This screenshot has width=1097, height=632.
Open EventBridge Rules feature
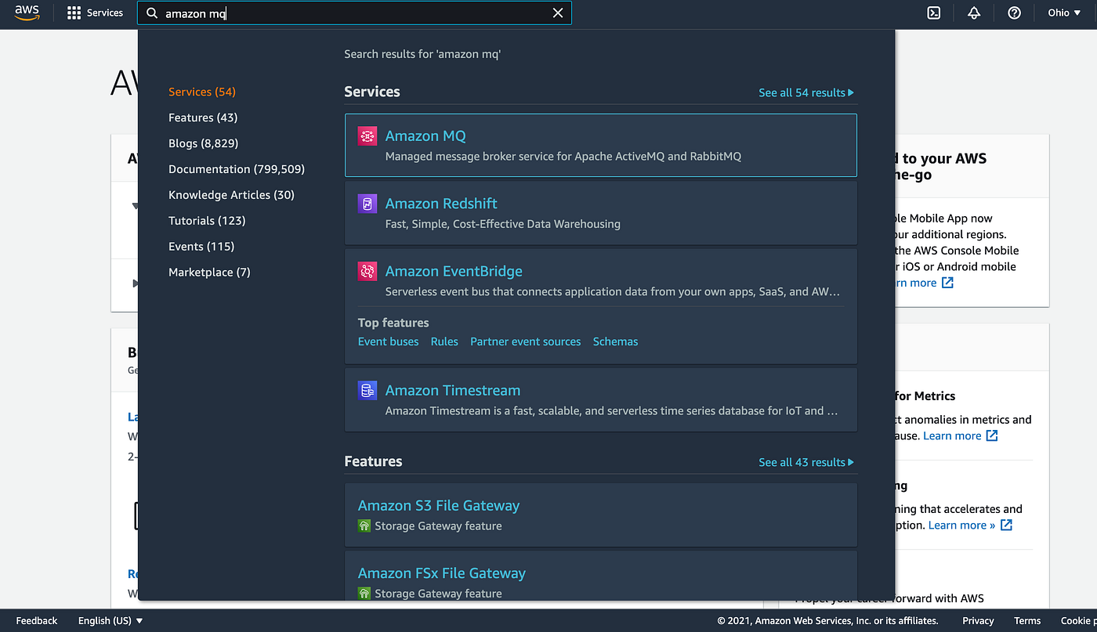coord(444,341)
